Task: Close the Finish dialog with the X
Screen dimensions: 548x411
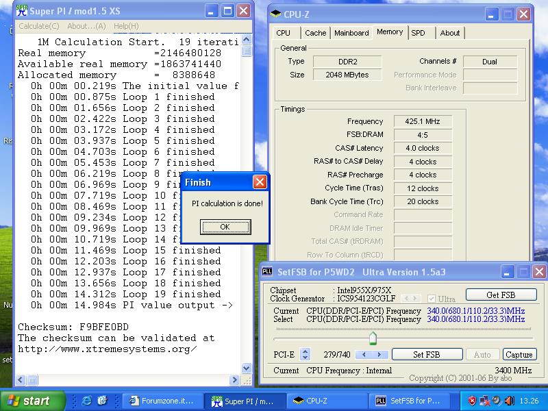Action: tap(260, 182)
